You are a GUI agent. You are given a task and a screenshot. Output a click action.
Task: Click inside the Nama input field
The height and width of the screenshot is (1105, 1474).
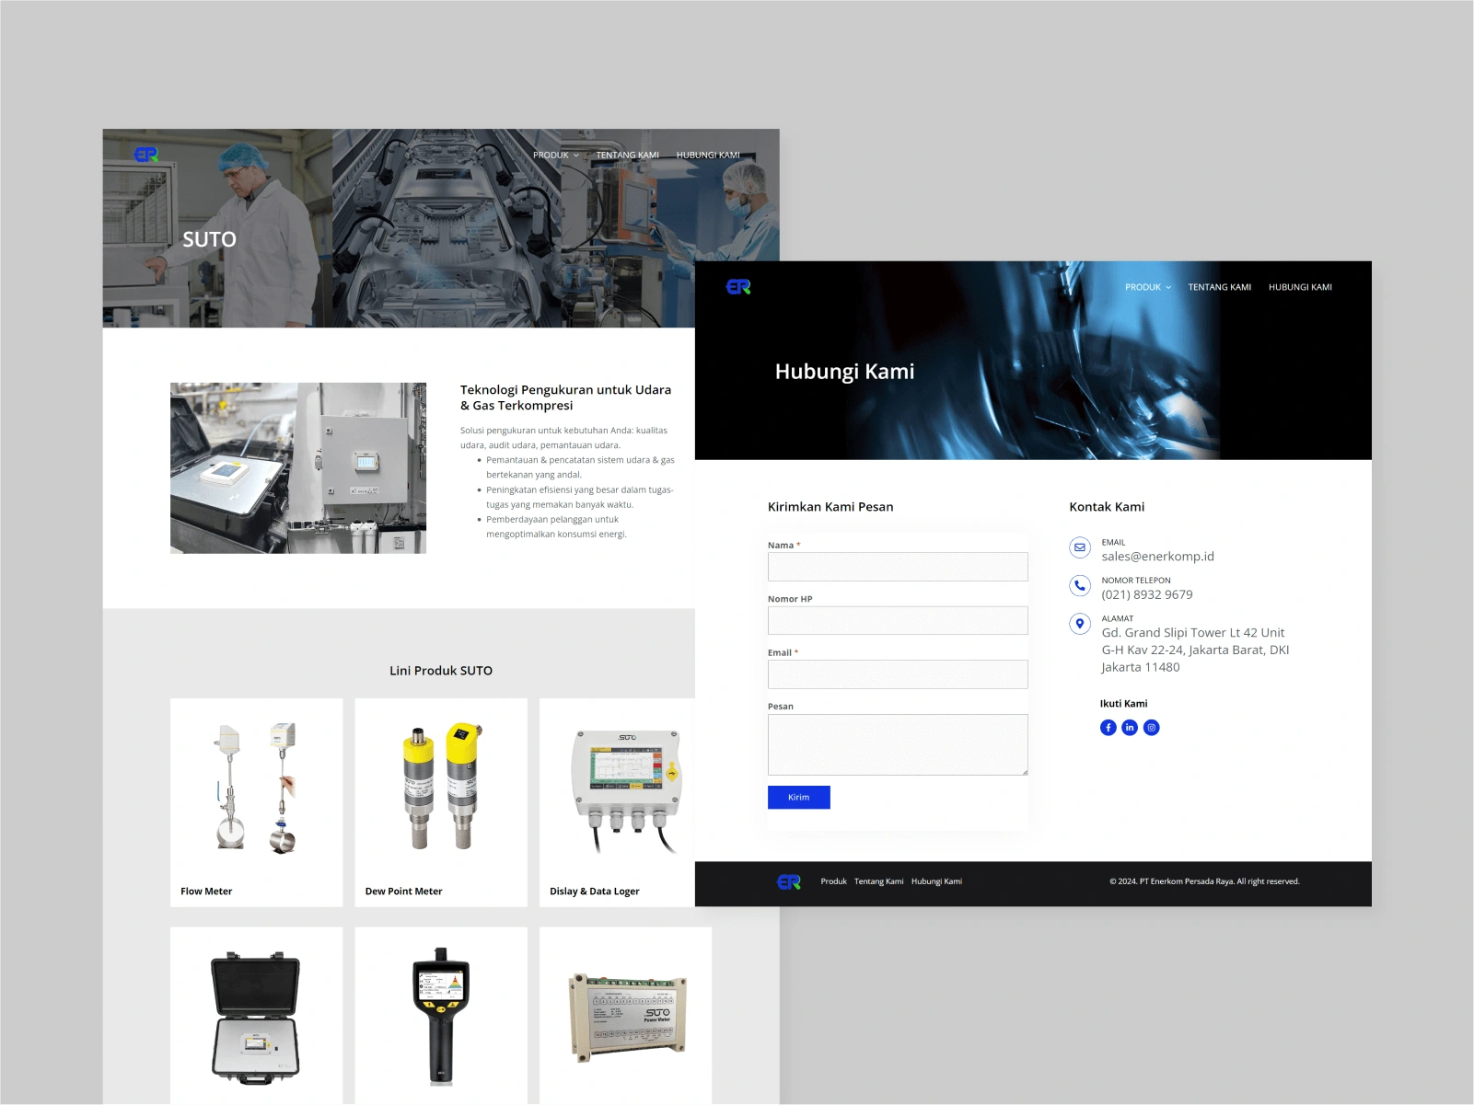pos(898,566)
